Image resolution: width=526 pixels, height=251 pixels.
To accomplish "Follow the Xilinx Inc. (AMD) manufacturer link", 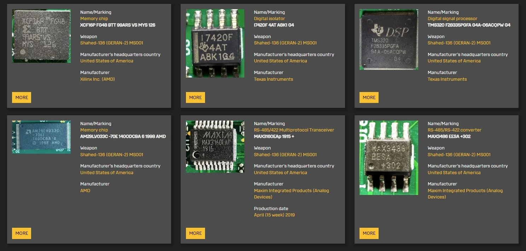I will click(97, 79).
